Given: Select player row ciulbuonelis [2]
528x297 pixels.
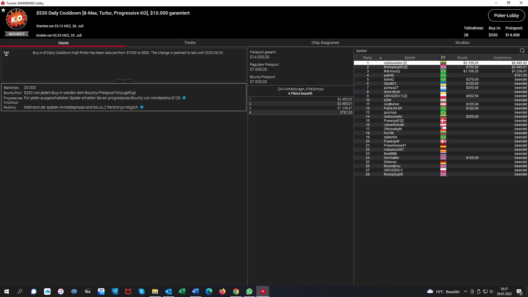Looking at the screenshot, I should click(x=441, y=63).
